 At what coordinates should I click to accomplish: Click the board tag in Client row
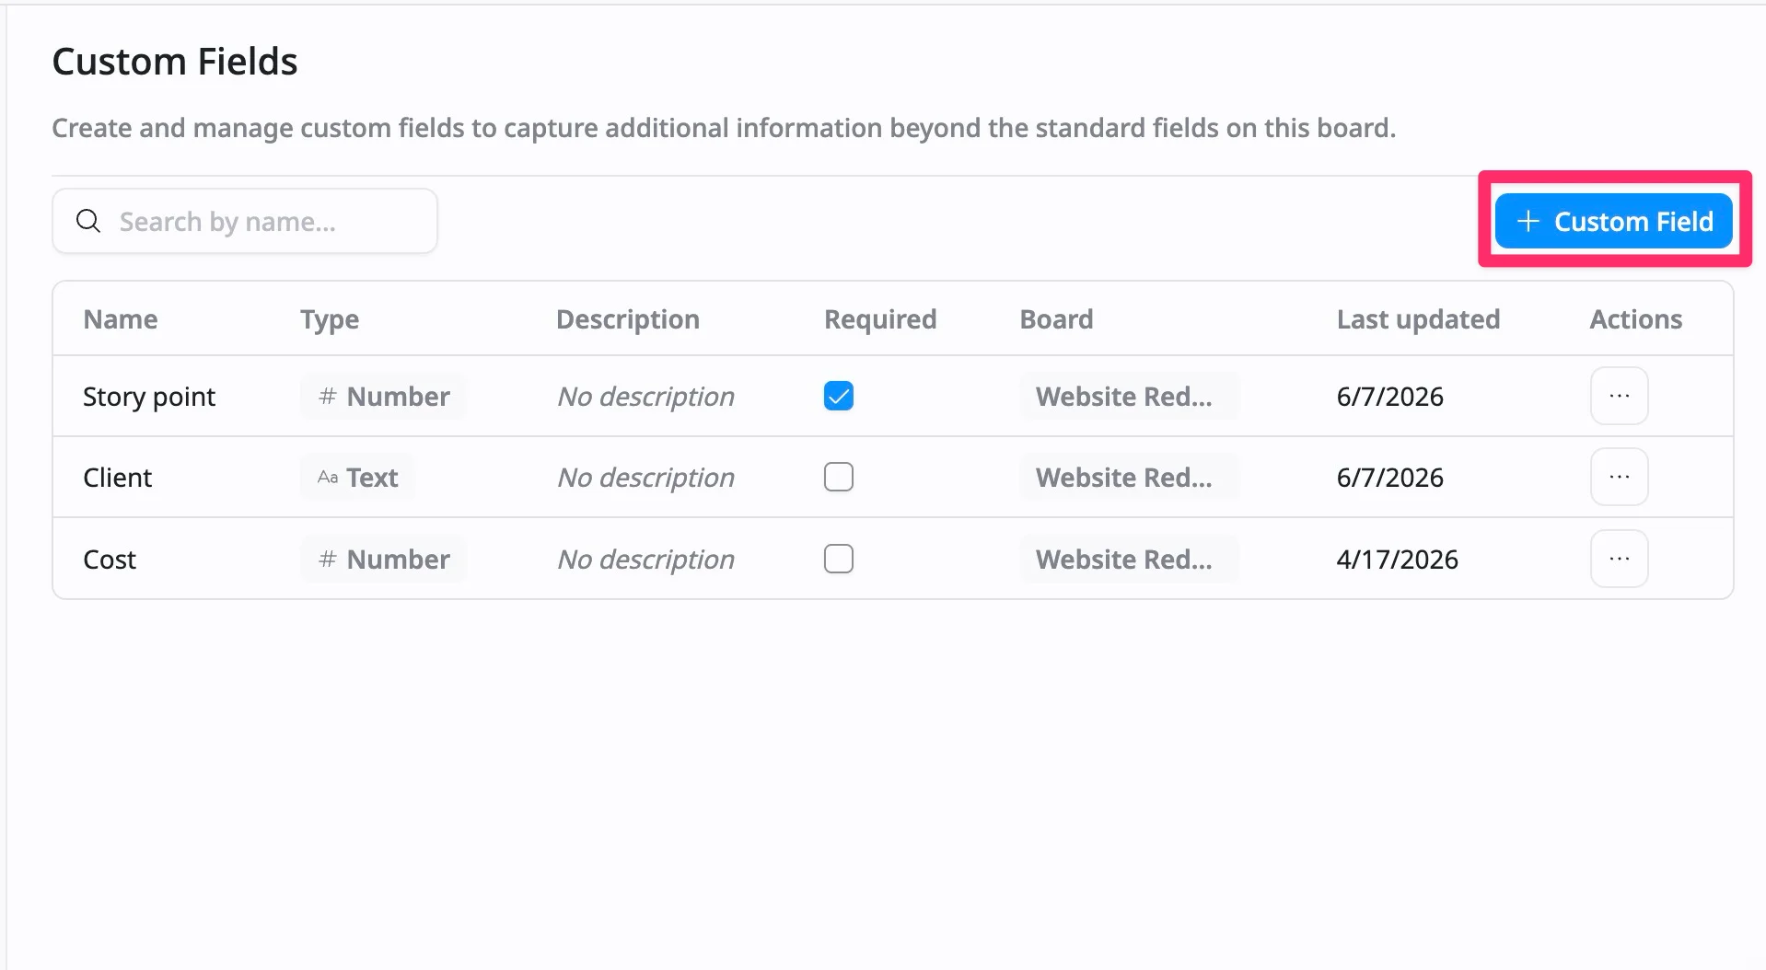tap(1129, 478)
